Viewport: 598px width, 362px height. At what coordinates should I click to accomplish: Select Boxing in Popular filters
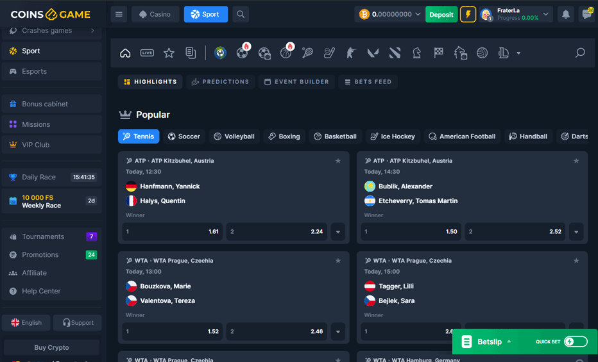pos(284,136)
